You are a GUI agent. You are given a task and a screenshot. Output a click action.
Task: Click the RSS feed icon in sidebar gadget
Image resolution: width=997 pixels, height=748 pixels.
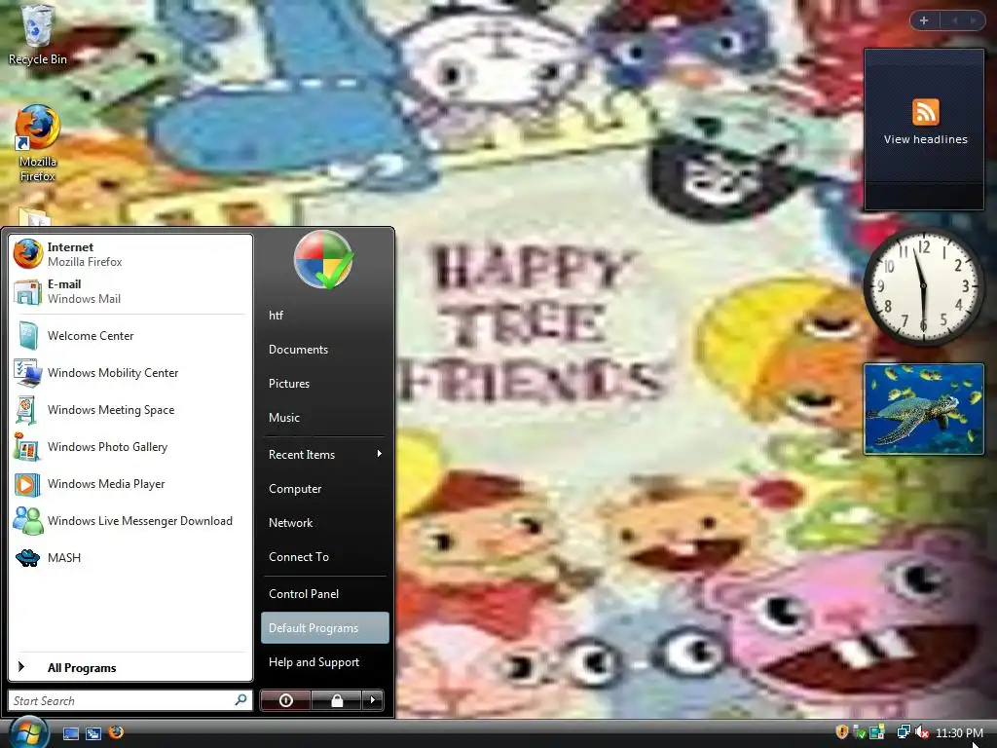925,112
